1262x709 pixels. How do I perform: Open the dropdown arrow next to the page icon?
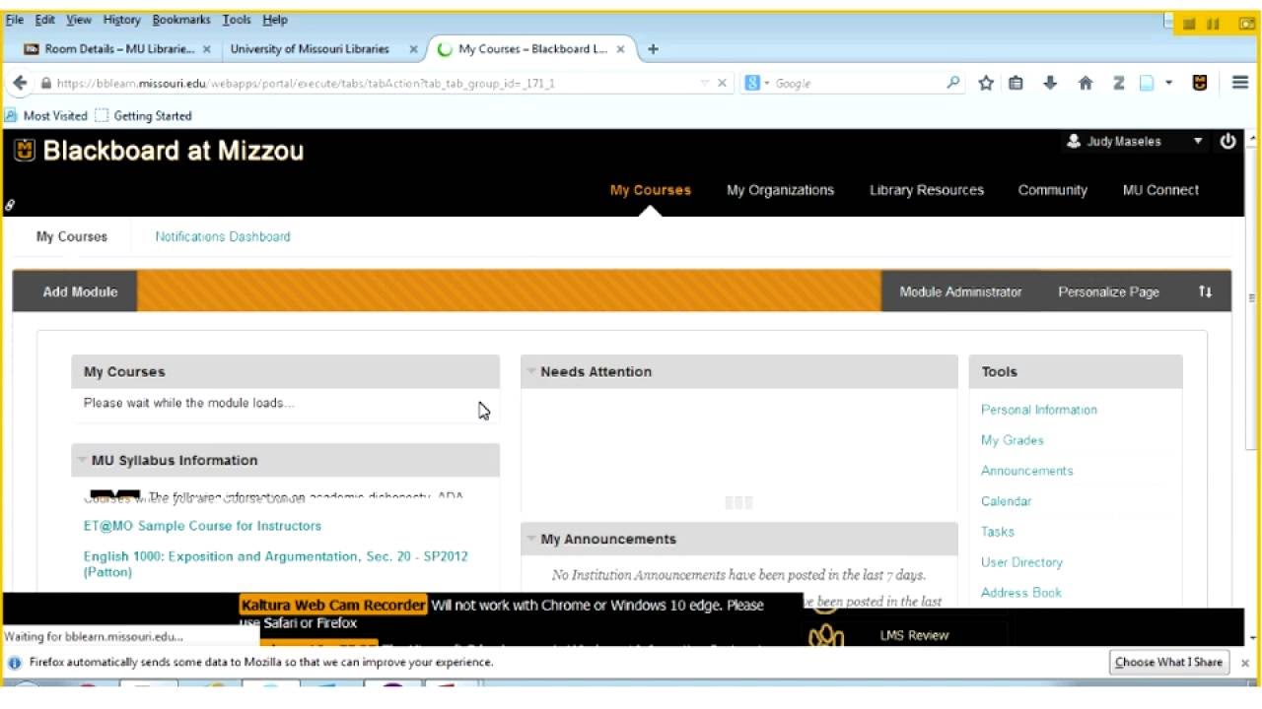point(1168,84)
